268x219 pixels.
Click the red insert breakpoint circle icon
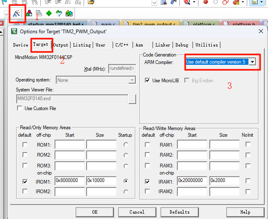coord(206,2)
